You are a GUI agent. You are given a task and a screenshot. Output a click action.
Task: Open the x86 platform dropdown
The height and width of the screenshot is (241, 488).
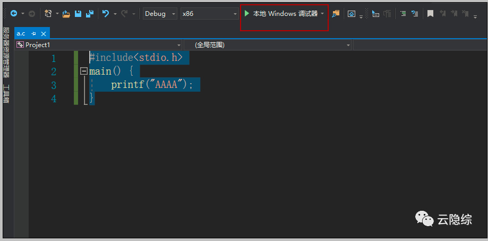coord(209,14)
